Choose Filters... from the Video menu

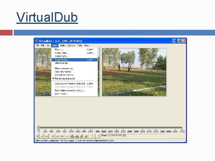[x=74, y=49]
